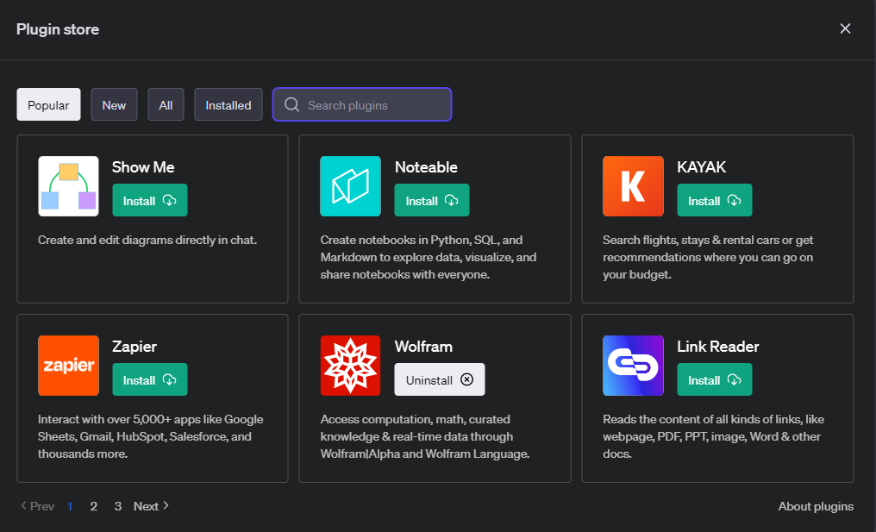Uninstall the Wolfram plugin

tap(439, 380)
